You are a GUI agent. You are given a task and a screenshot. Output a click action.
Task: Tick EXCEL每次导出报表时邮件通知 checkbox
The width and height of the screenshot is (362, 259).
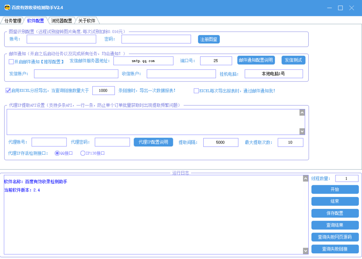click(x=196, y=91)
